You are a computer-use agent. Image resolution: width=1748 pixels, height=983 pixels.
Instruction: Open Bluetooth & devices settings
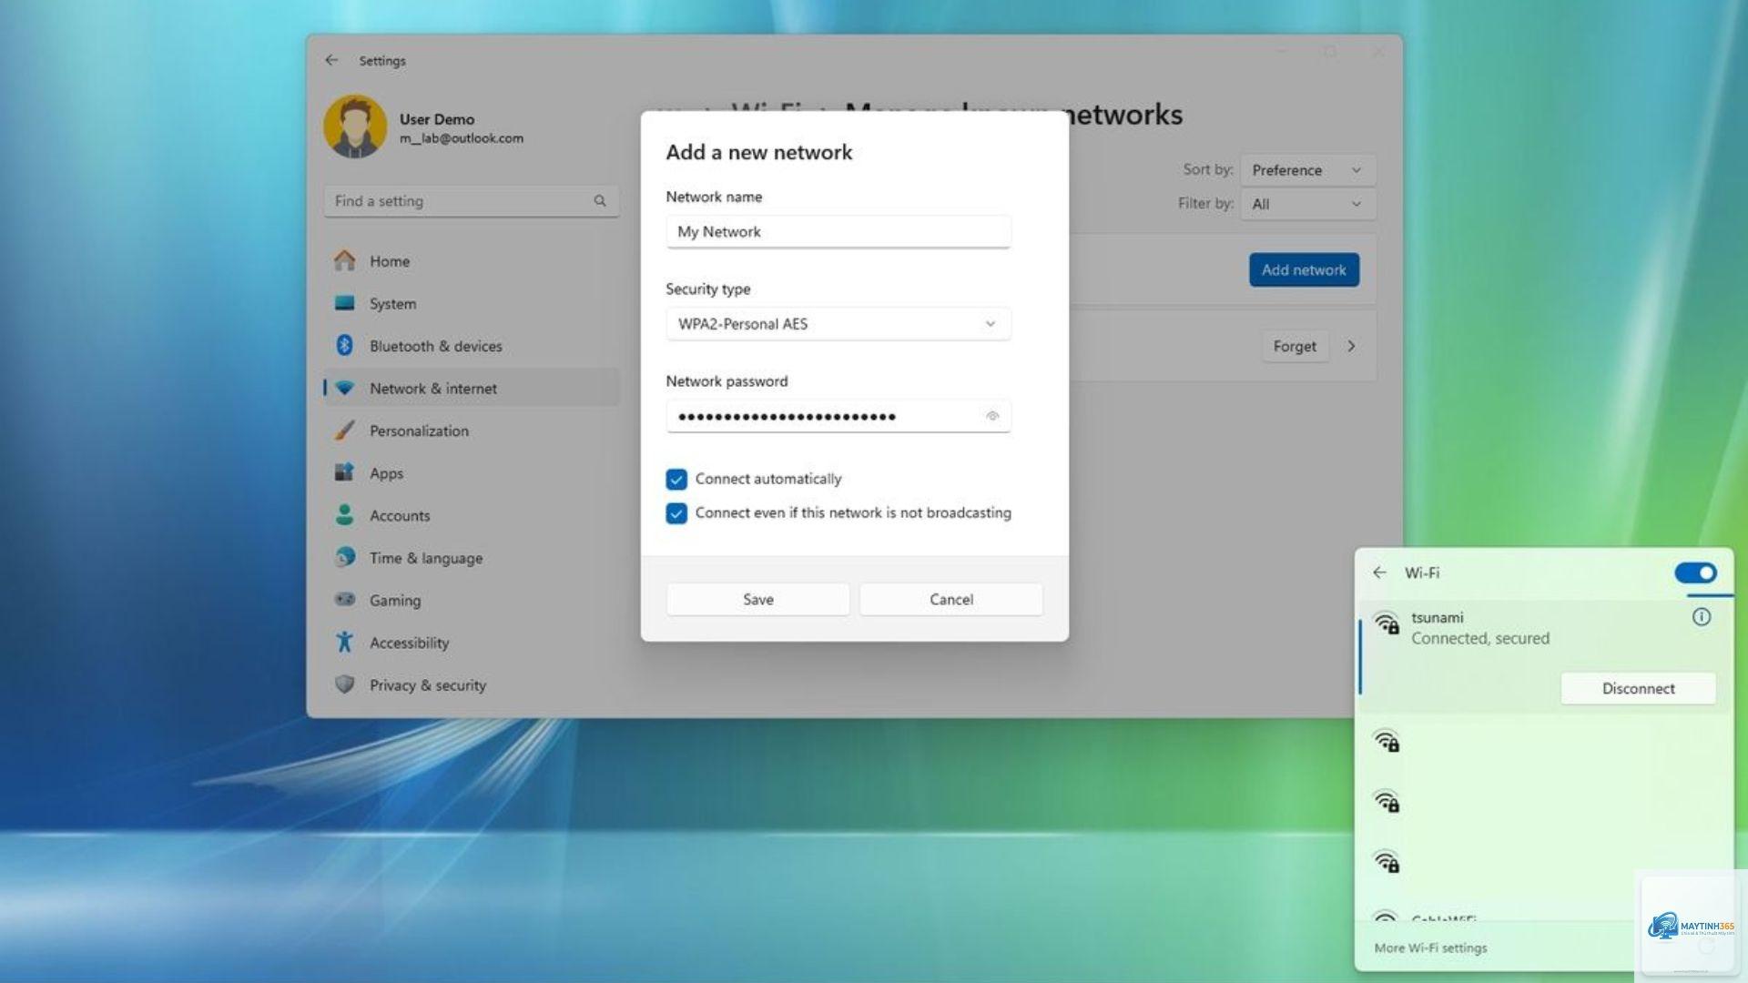tap(472, 346)
